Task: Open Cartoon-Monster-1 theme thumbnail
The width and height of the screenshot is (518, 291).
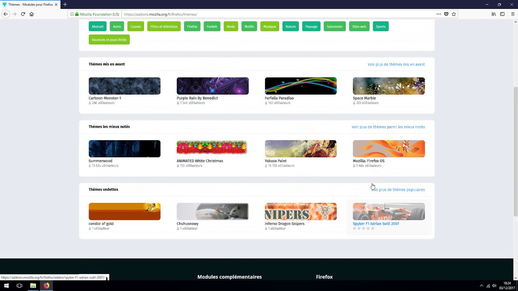Action: [x=125, y=86]
